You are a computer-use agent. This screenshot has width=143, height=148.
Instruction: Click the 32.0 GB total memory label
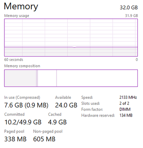129,7
